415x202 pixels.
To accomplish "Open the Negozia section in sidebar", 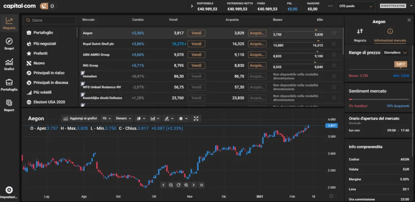I will coord(9,23).
